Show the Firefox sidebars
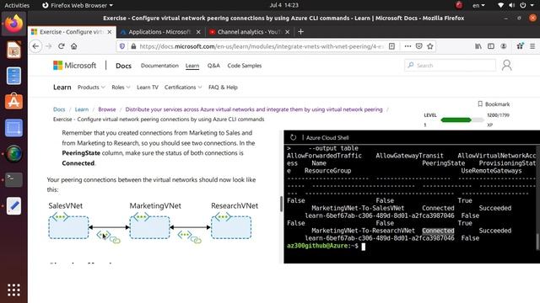This screenshot has width=540, height=303. pos(491,46)
